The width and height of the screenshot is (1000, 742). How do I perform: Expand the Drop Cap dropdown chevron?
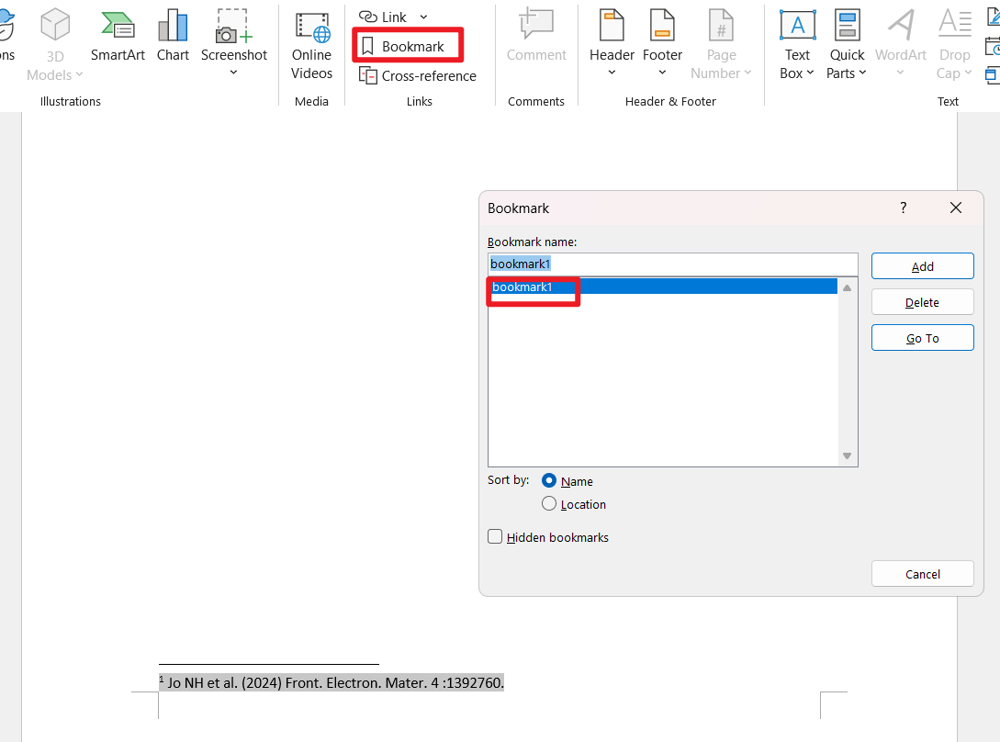click(x=968, y=73)
